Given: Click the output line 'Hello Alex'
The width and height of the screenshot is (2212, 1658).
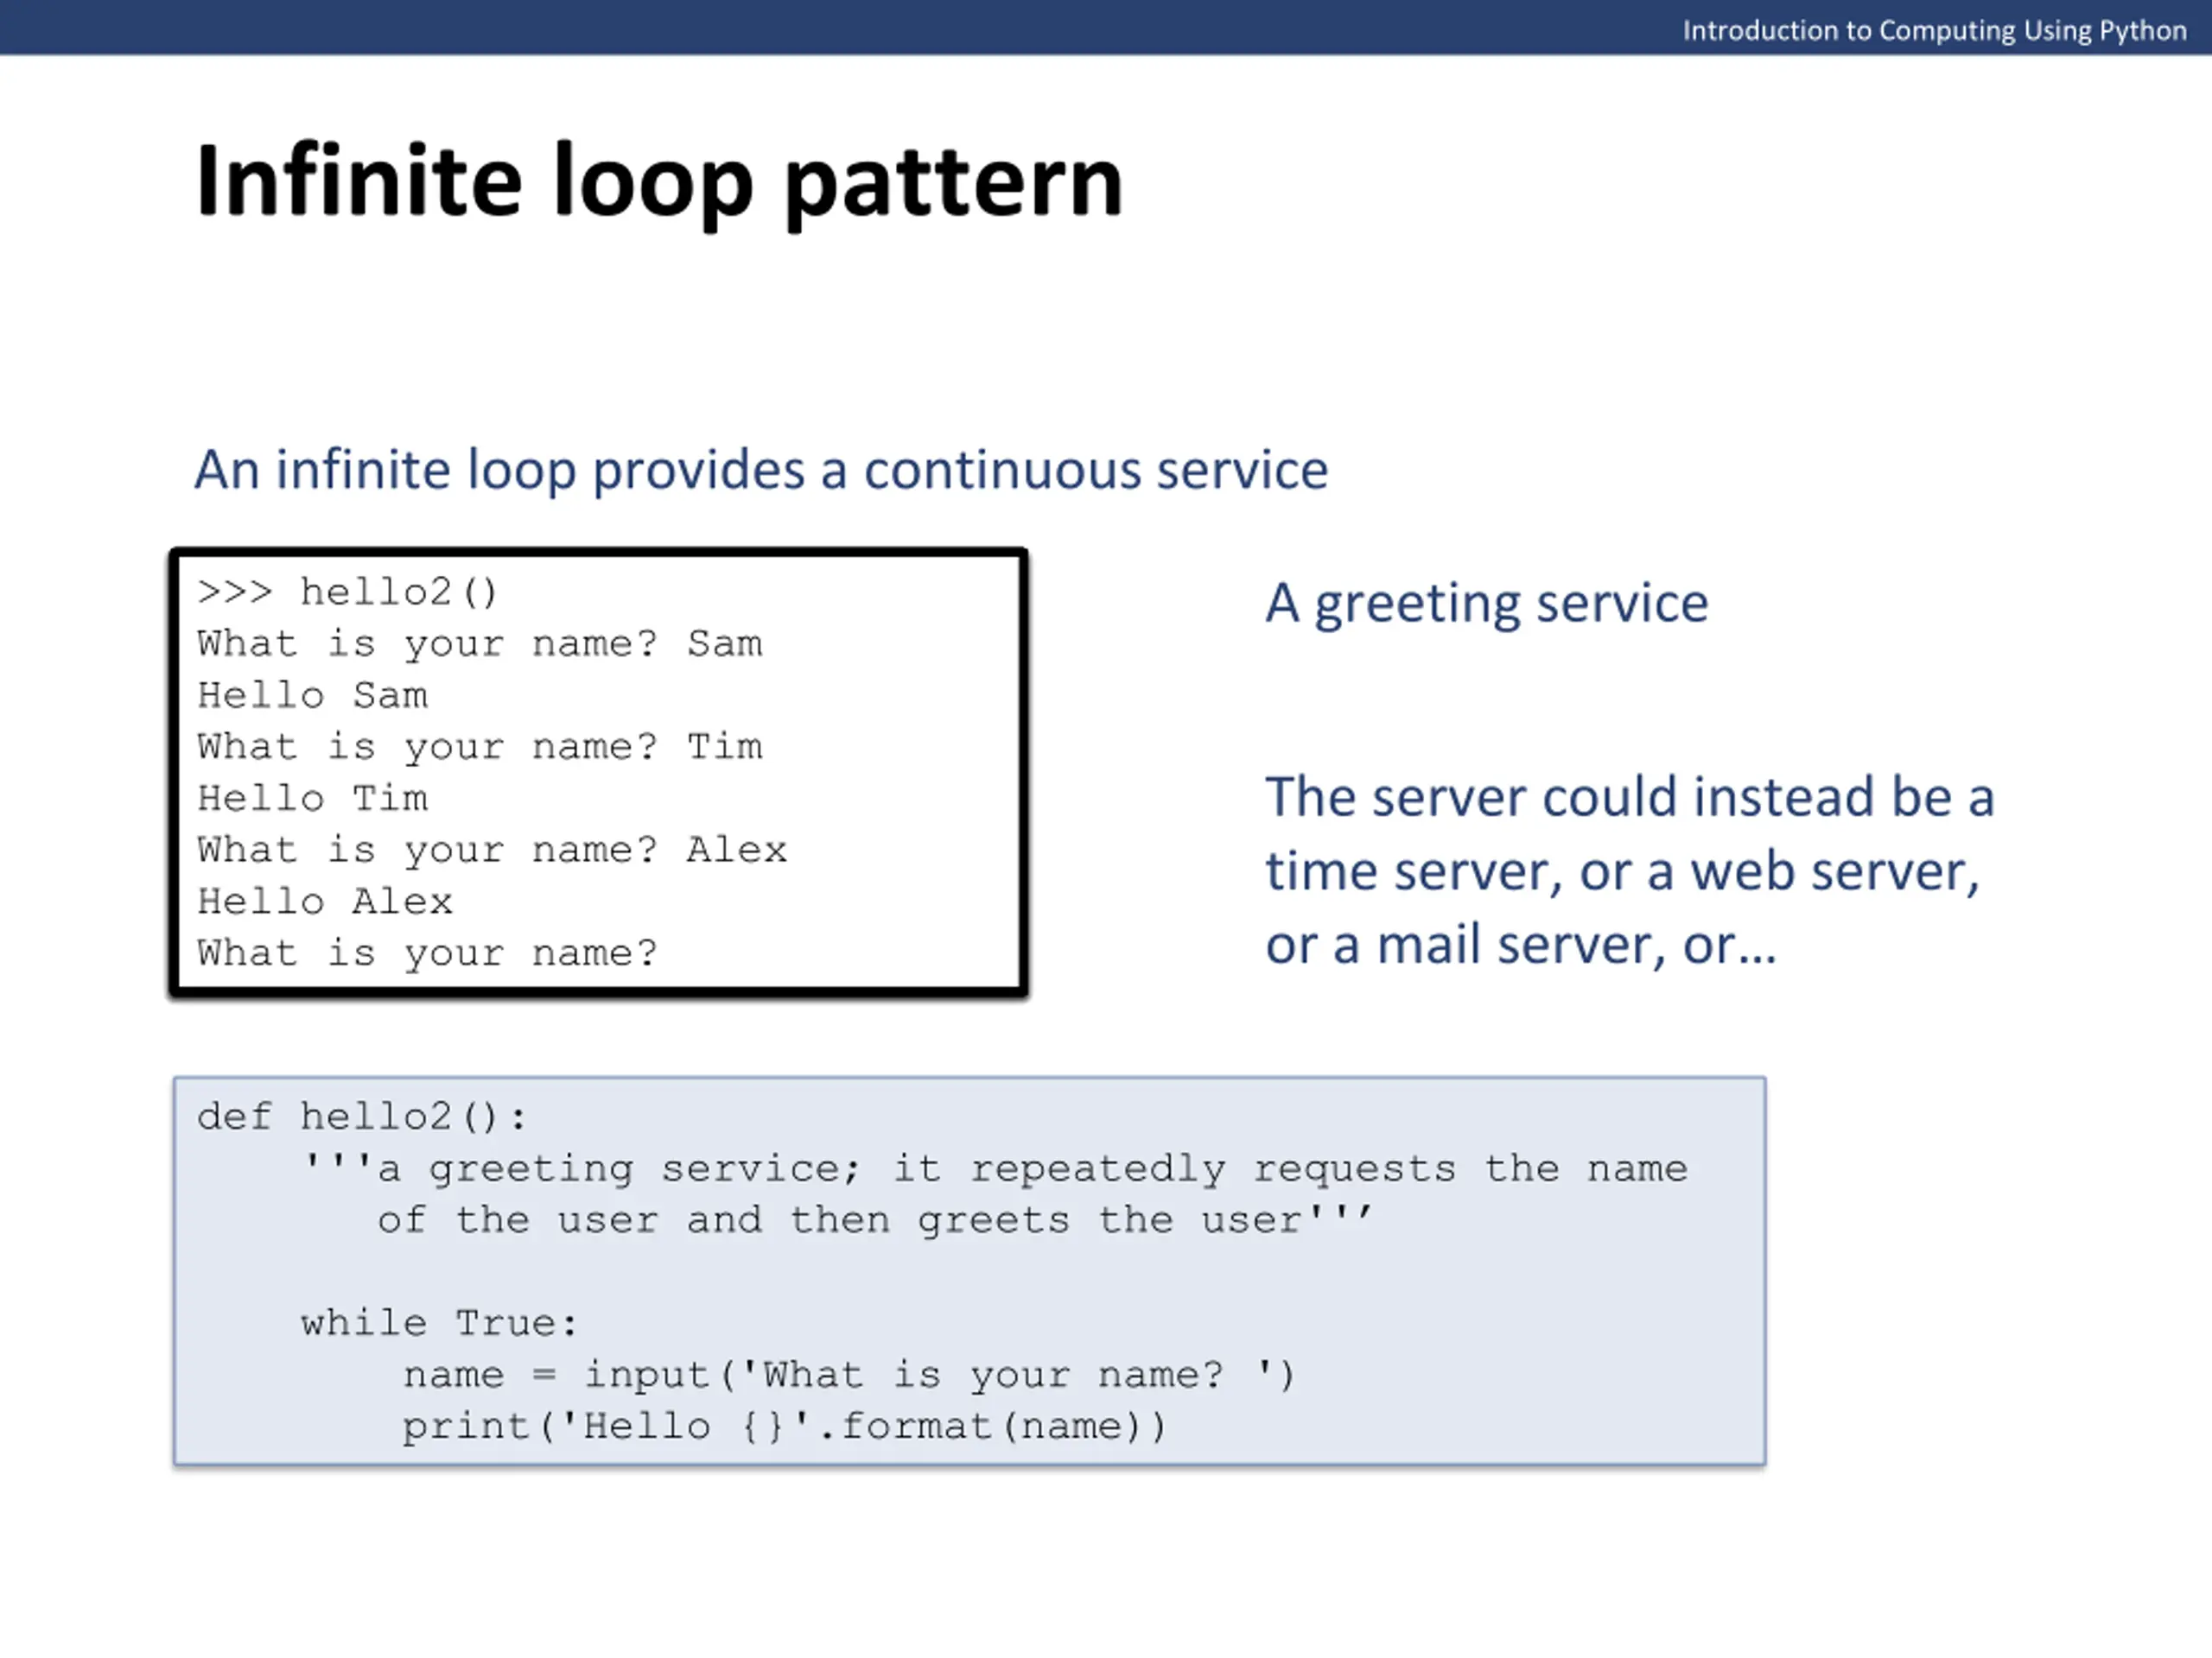Looking at the screenshot, I should [325, 902].
